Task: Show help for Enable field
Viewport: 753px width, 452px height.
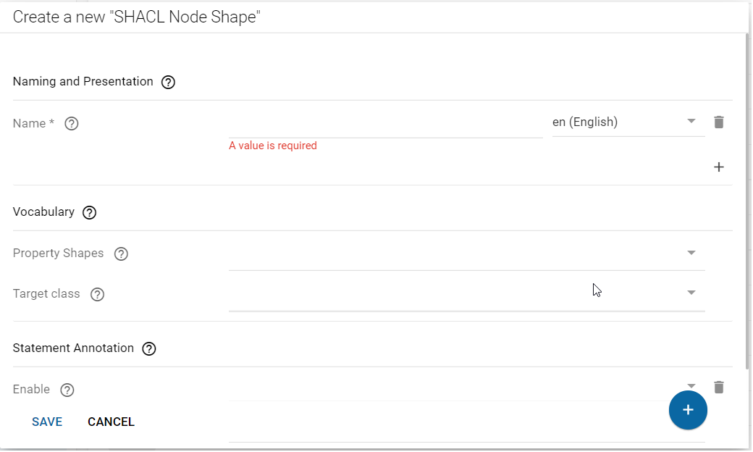Action: [x=67, y=390]
